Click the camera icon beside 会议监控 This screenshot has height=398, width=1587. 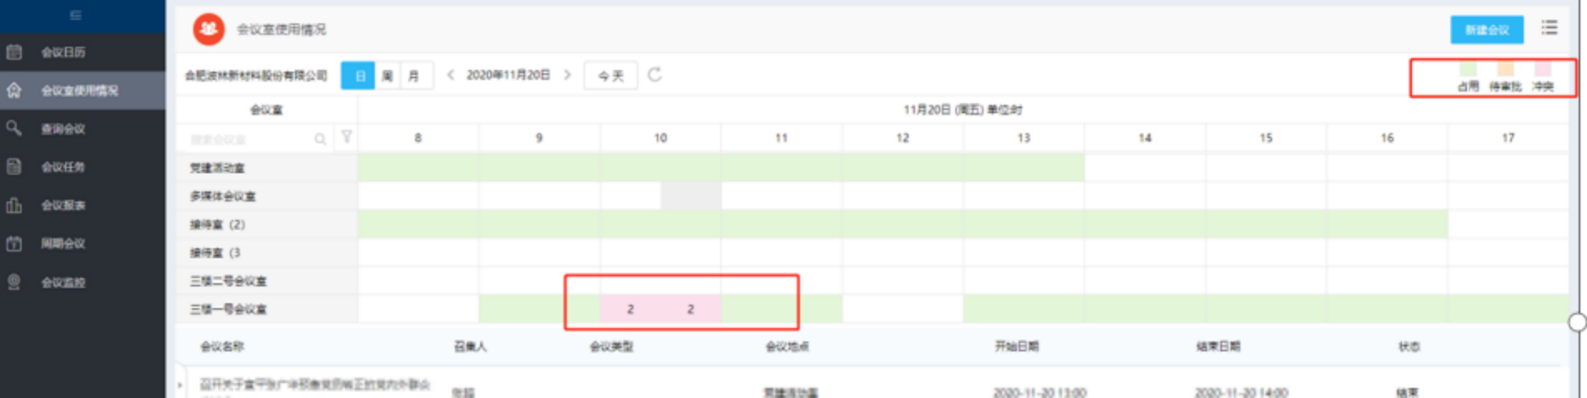14,282
